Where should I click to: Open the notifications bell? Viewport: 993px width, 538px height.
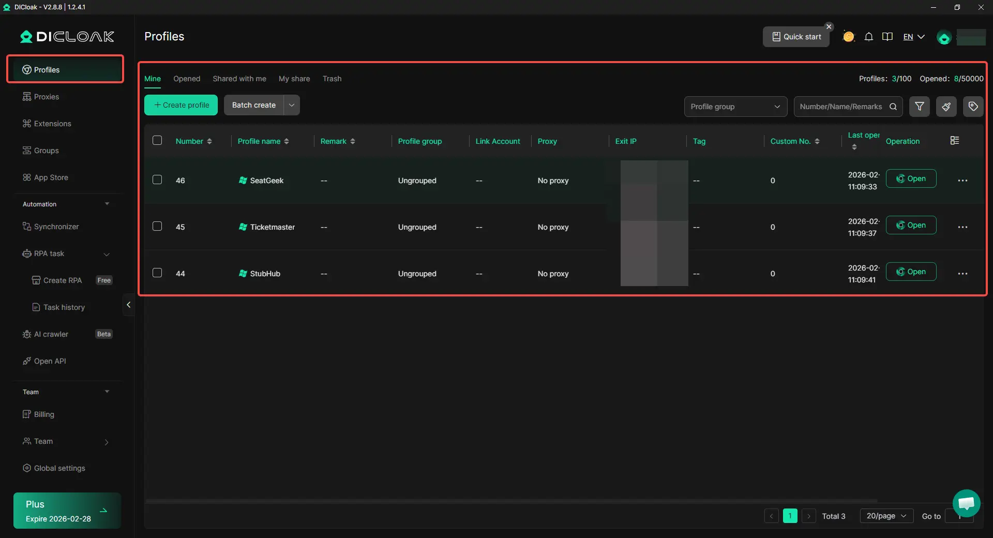tap(869, 37)
